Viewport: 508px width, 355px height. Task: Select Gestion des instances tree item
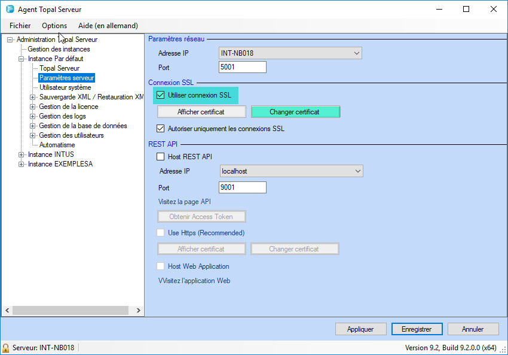point(59,49)
